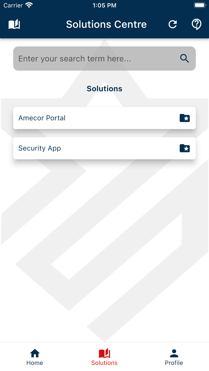
Task: Open the Security App solution
Action: [x=90, y=148]
